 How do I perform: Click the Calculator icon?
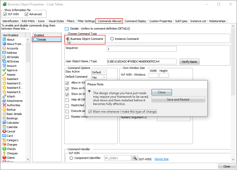point(4,122)
